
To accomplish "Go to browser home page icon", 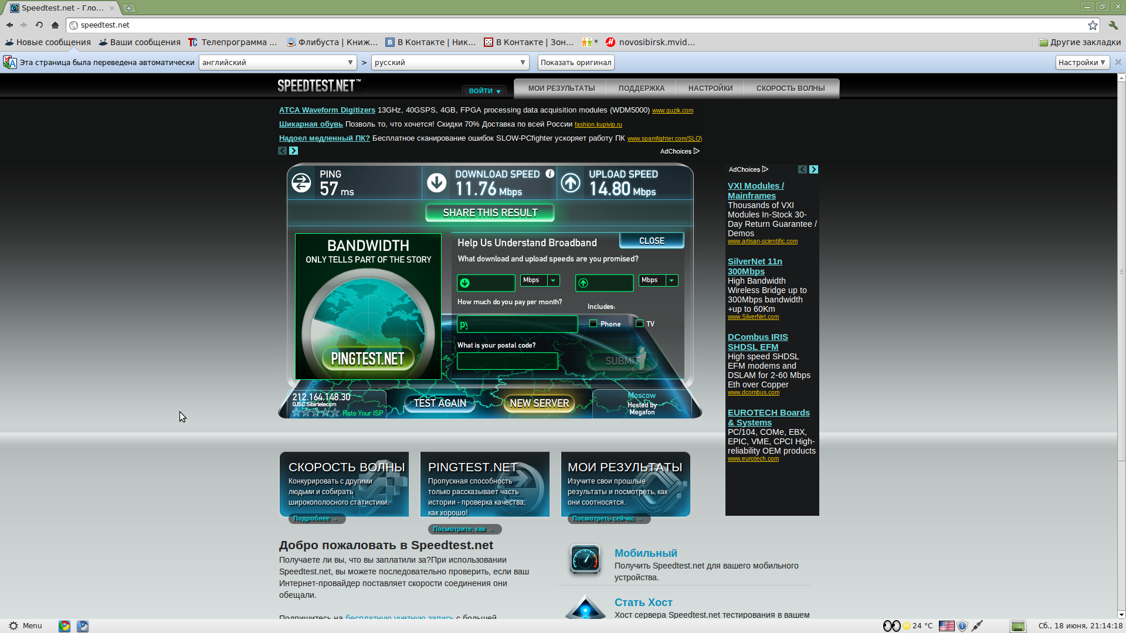I will coord(55,25).
